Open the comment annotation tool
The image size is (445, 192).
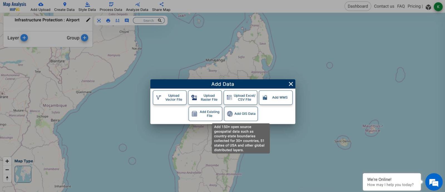point(127,21)
